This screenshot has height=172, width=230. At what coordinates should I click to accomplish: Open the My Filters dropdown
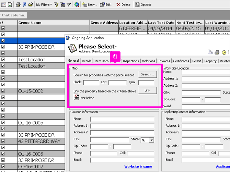[44, 5]
